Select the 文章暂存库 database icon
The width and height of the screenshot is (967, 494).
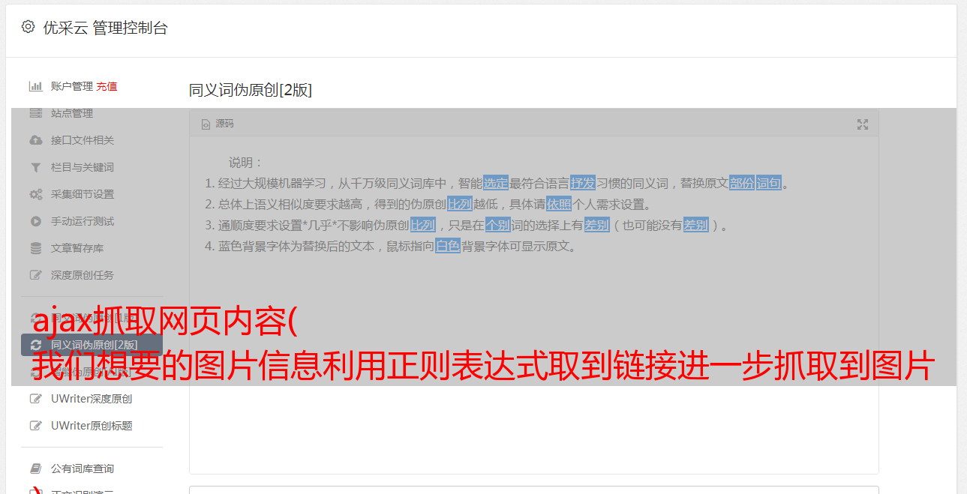coord(35,248)
